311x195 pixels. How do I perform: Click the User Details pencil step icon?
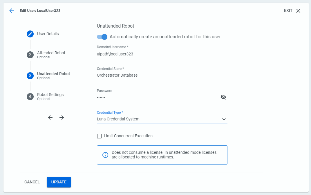(30, 34)
